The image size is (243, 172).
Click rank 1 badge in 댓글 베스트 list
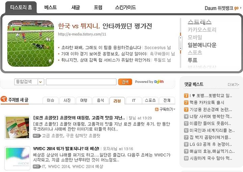point(186,96)
